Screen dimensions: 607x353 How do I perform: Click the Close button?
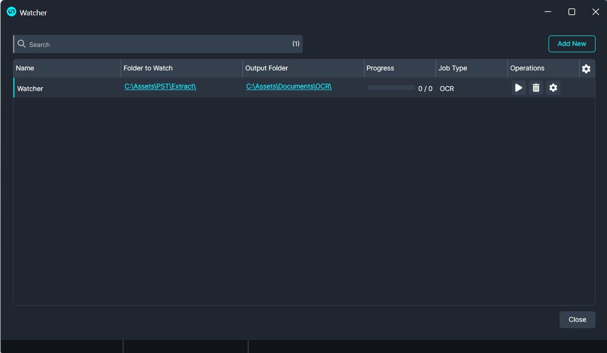(577, 319)
